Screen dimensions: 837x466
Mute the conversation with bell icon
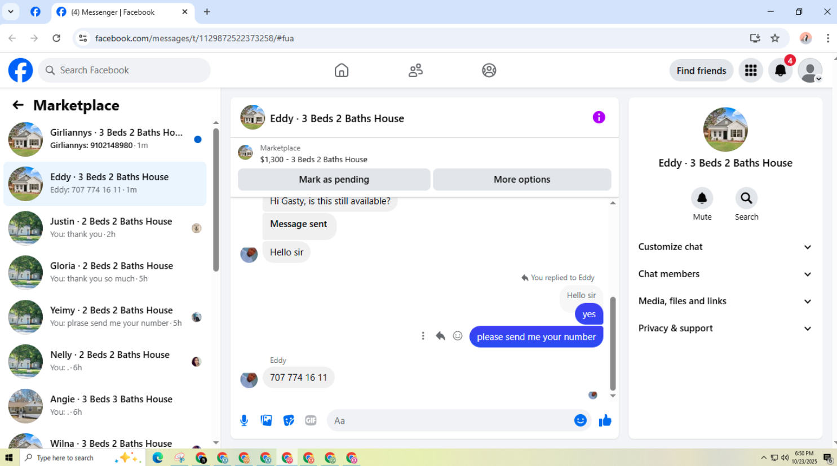tap(702, 198)
